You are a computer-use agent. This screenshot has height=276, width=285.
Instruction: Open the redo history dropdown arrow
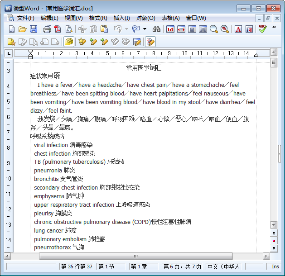[x=145, y=29]
